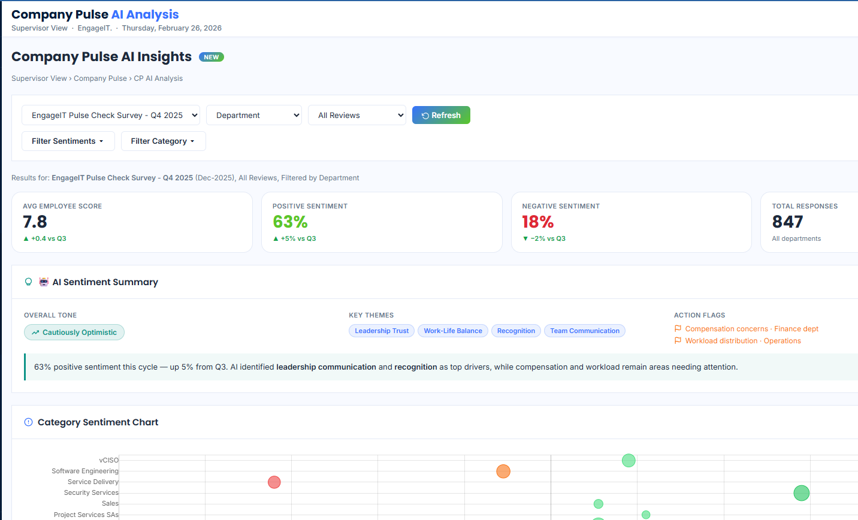Viewport: 858px width, 520px height.
Task: Click the lightbulb icon beside AI Sentiment Summary
Action: pos(28,282)
